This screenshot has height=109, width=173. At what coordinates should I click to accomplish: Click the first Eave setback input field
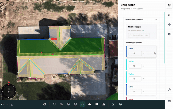[x=135, y=53]
